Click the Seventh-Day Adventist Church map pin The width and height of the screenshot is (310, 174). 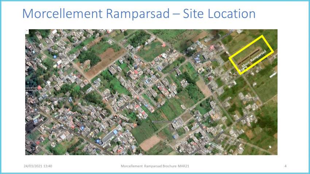tap(70, 99)
